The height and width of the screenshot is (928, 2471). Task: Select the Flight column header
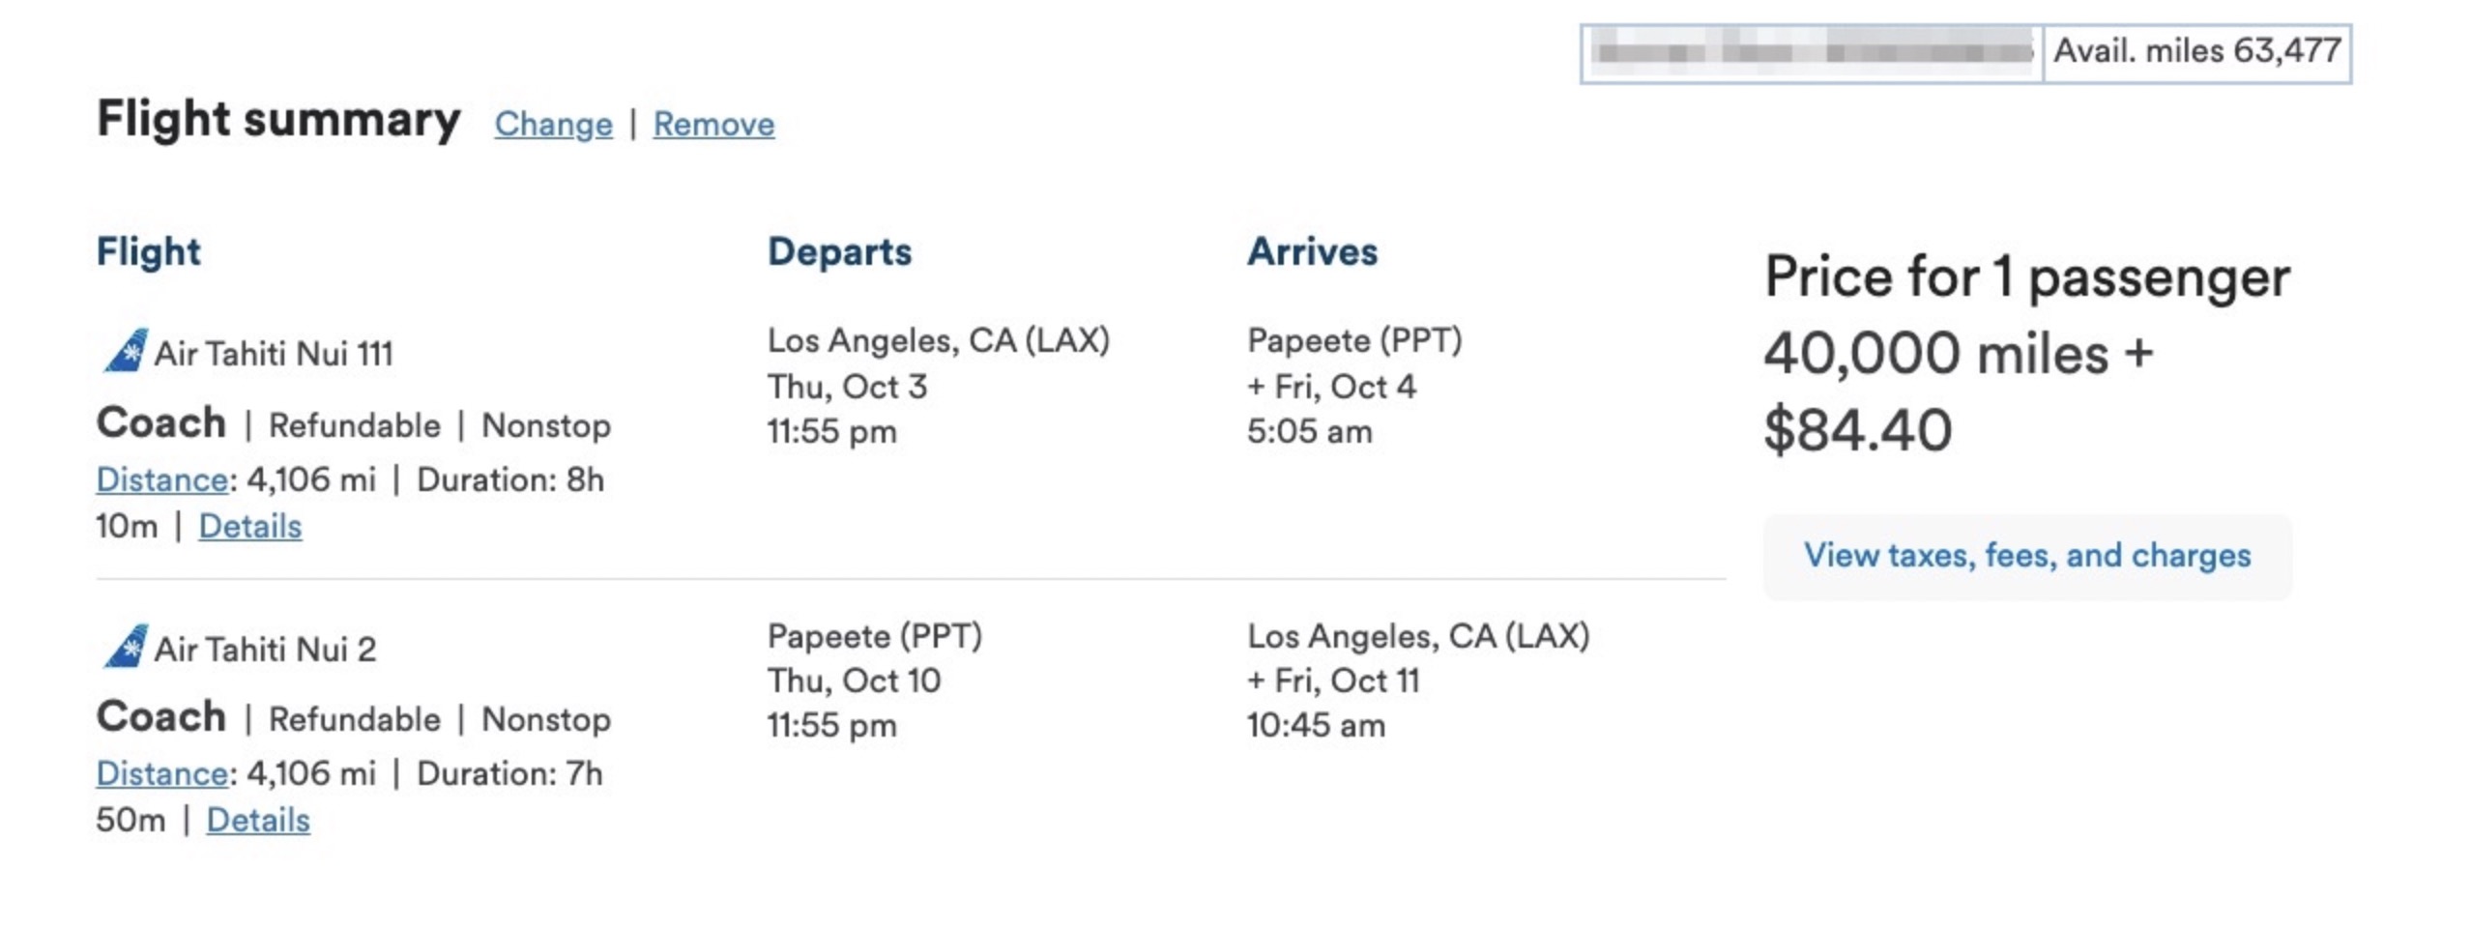click(x=149, y=251)
